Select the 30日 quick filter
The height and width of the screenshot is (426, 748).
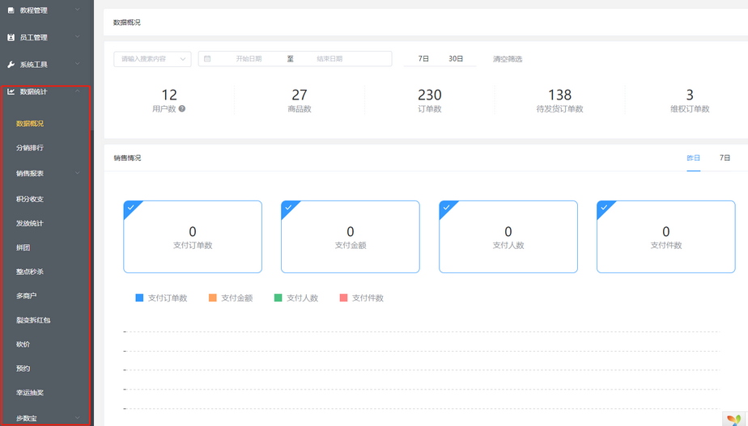(x=456, y=59)
